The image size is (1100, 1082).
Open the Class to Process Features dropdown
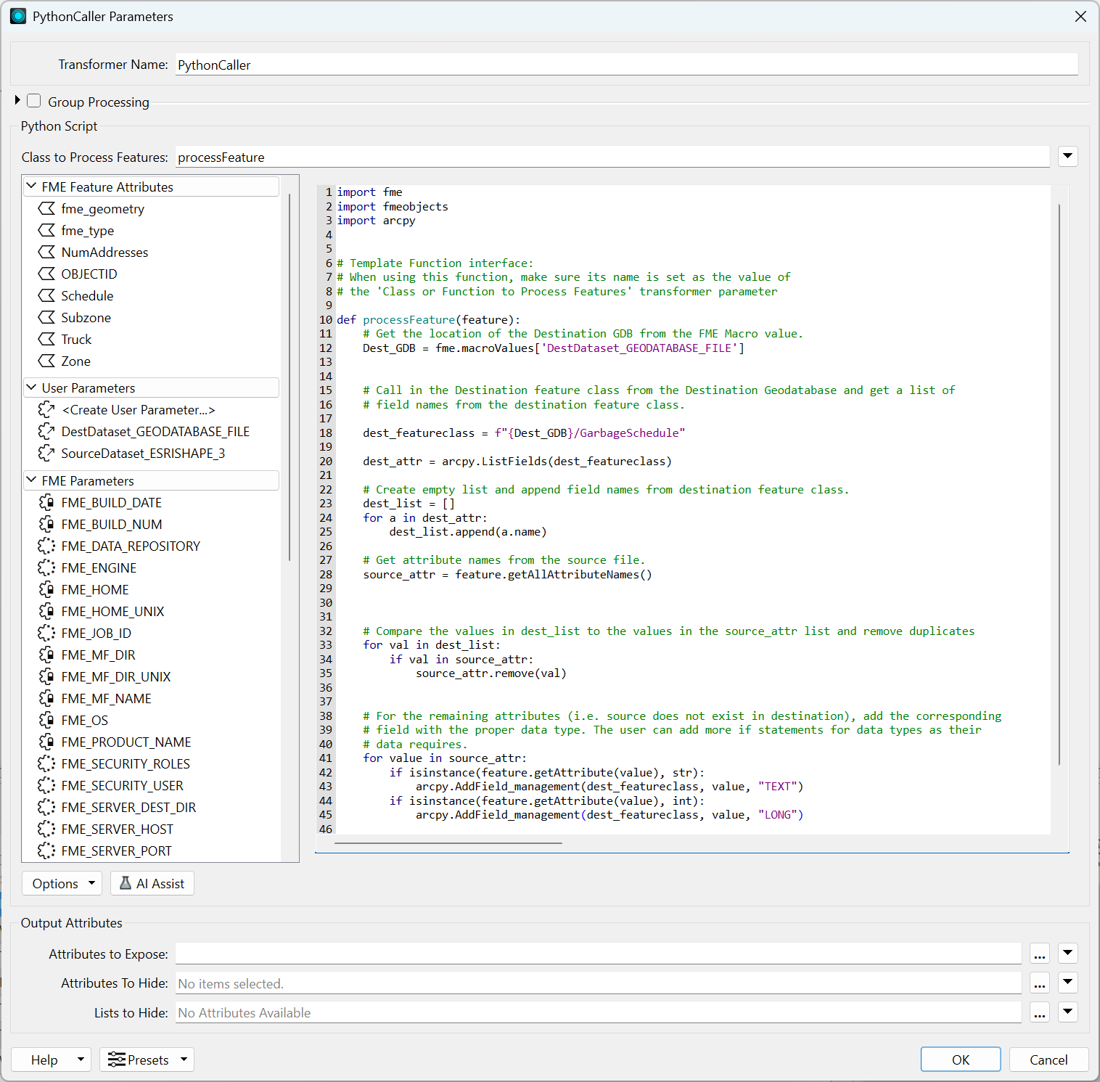[x=1067, y=156]
